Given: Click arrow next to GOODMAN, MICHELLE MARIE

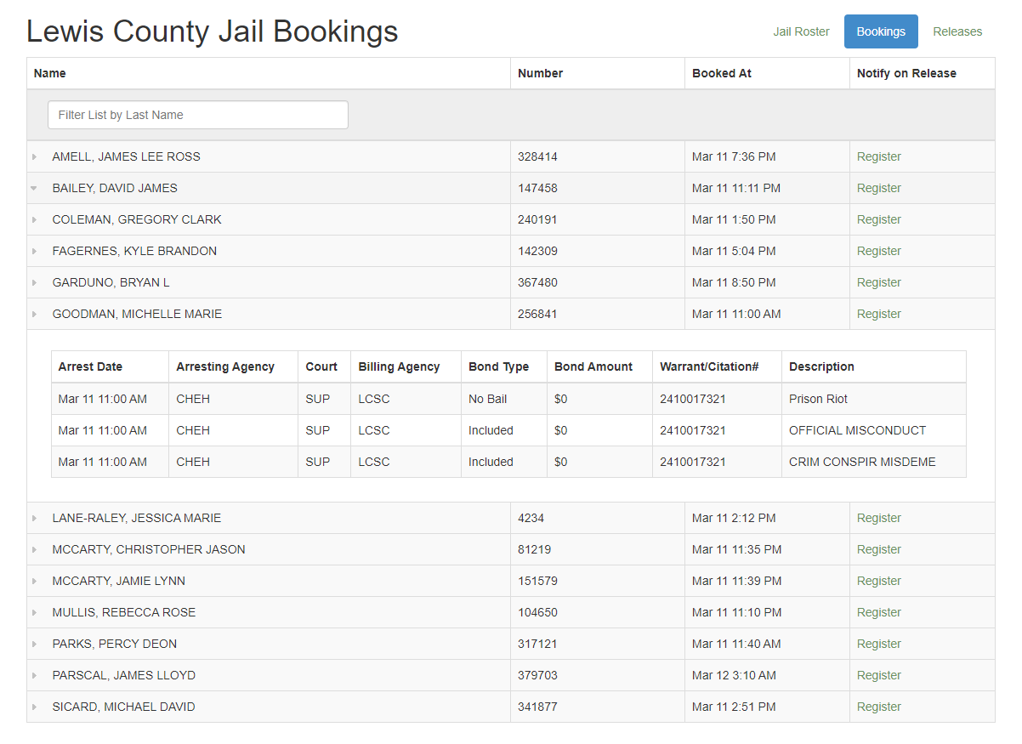Looking at the screenshot, I should pyautogui.click(x=35, y=314).
